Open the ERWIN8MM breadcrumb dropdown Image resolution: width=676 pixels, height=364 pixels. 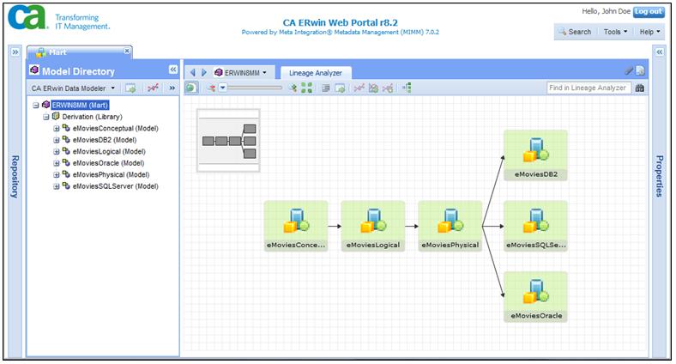click(x=264, y=73)
